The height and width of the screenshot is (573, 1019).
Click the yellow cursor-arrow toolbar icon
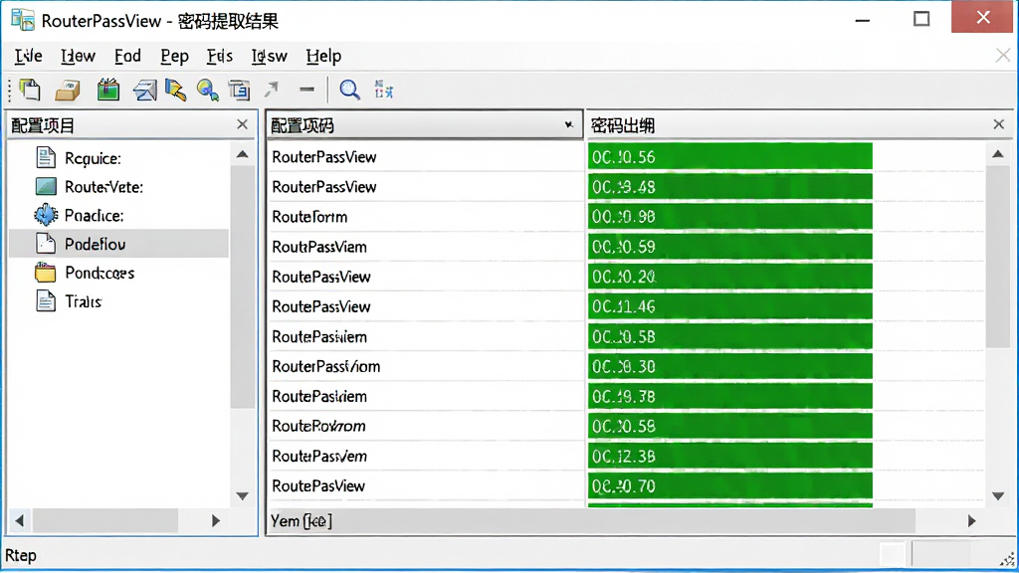pyautogui.click(x=175, y=91)
